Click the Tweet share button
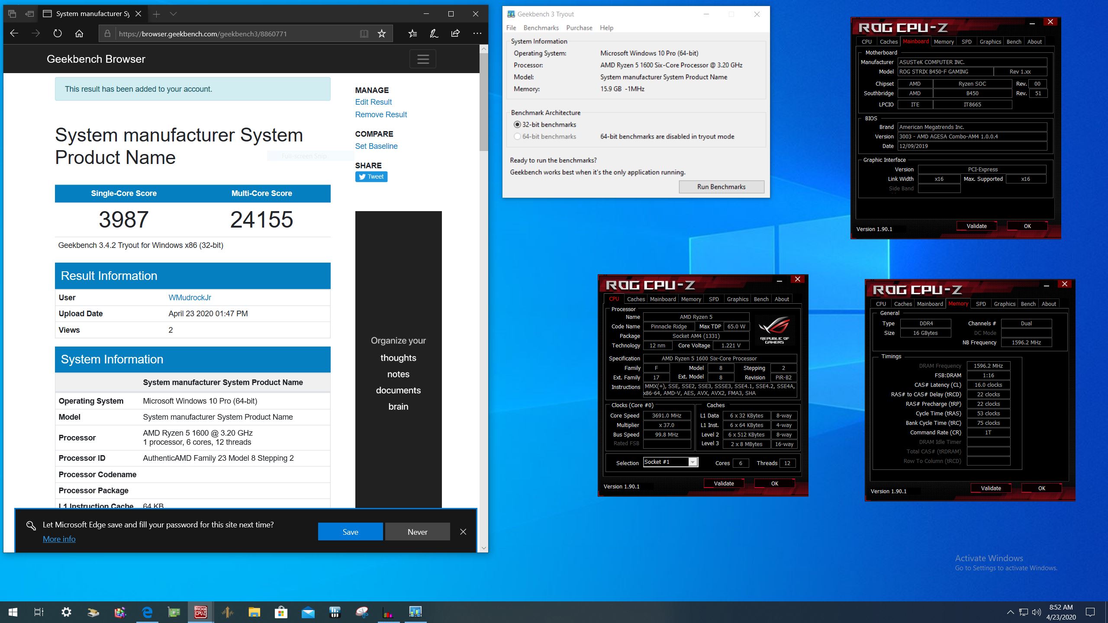This screenshot has width=1108, height=623. 371,177
